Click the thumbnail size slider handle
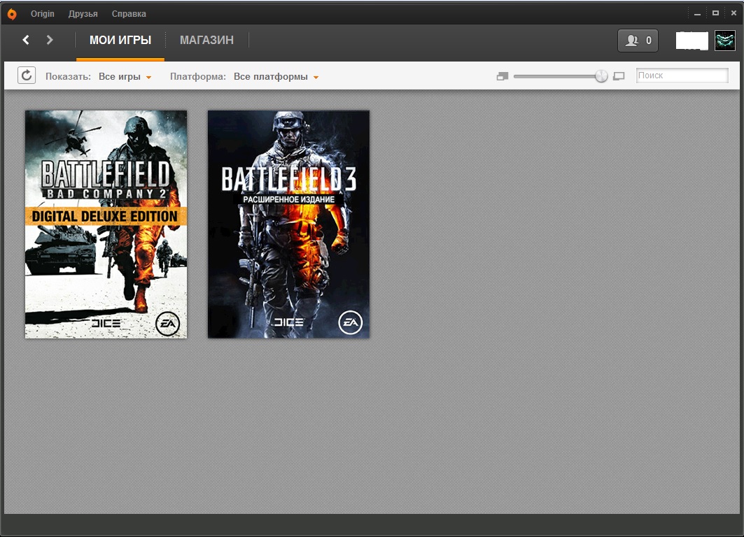The height and width of the screenshot is (537, 744). 601,76
